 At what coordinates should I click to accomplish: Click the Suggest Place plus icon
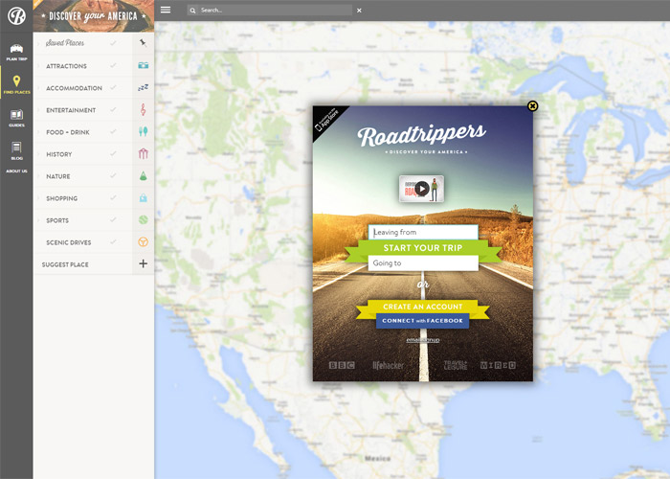[144, 263]
